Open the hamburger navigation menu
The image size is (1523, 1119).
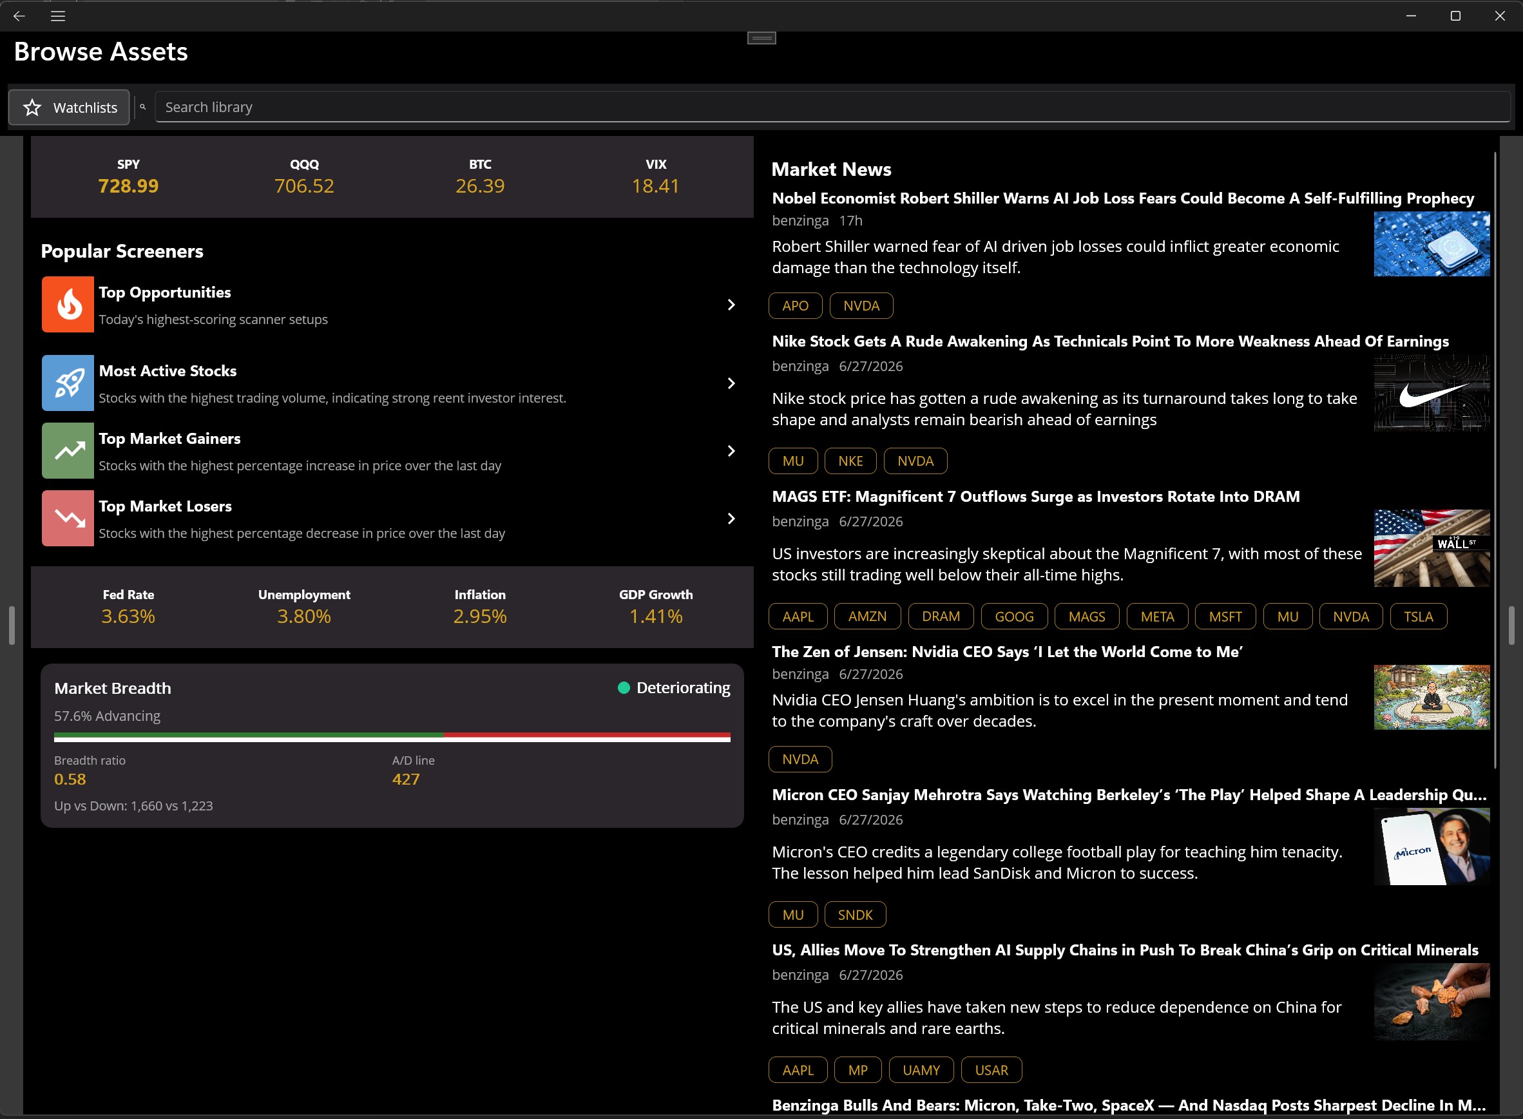tap(57, 15)
